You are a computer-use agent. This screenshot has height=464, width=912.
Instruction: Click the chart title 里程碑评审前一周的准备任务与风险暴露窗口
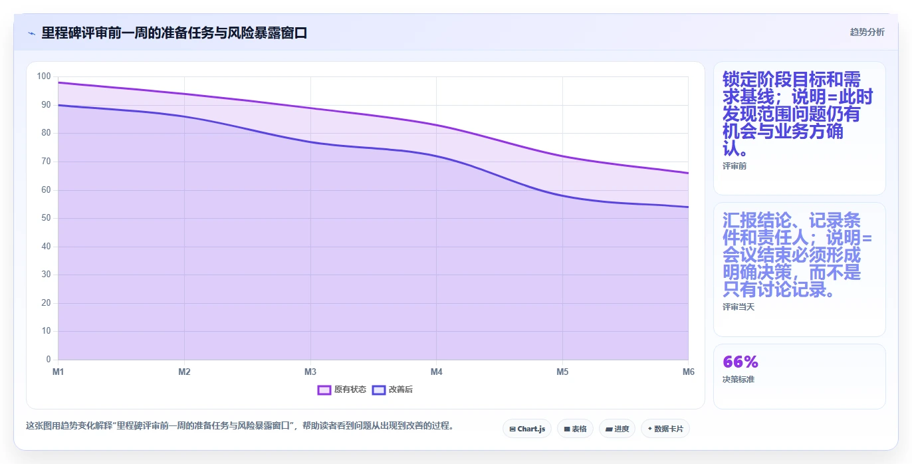tap(174, 33)
